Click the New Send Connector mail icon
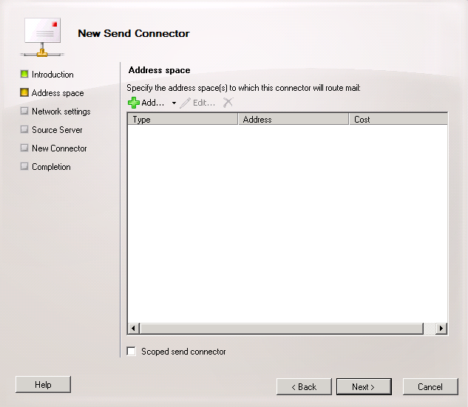Image resolution: width=468 pixels, height=407 pixels. coord(42,37)
